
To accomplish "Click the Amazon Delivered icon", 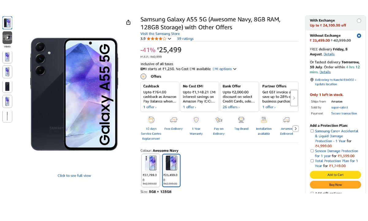I will (x=286, y=120).
